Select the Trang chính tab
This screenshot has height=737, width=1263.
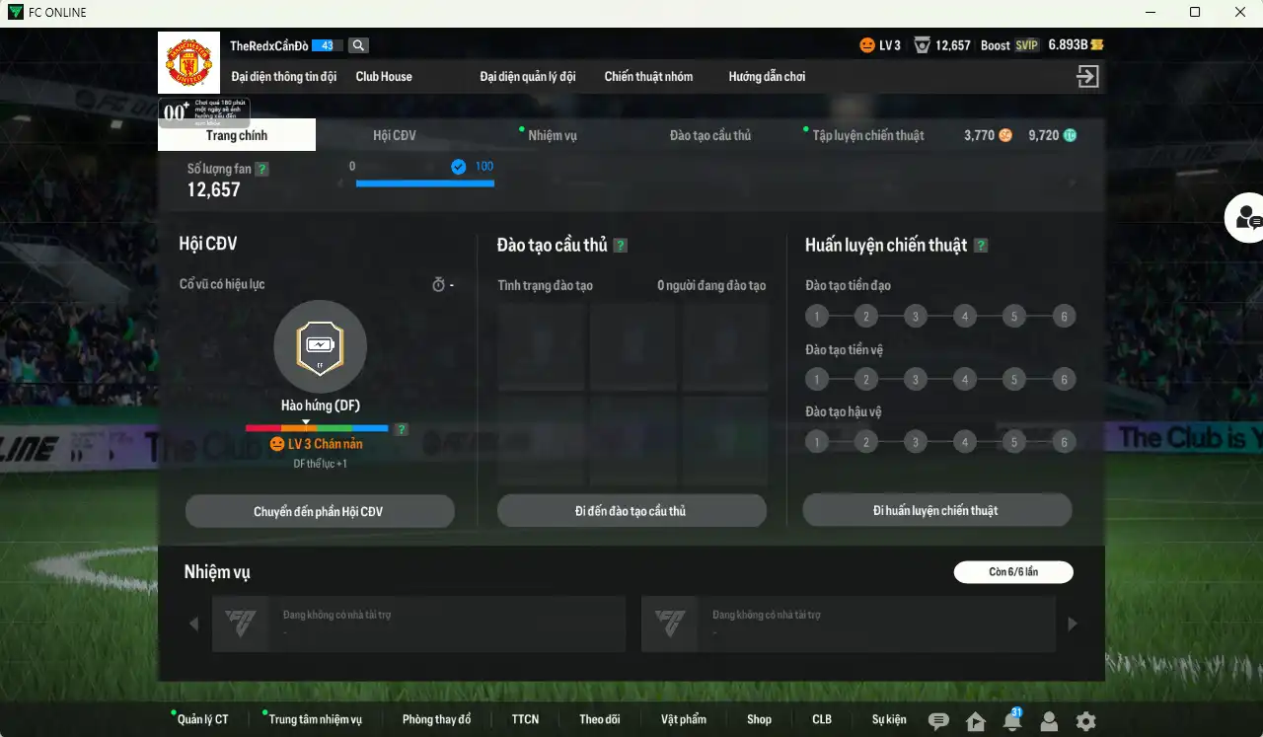point(237,135)
